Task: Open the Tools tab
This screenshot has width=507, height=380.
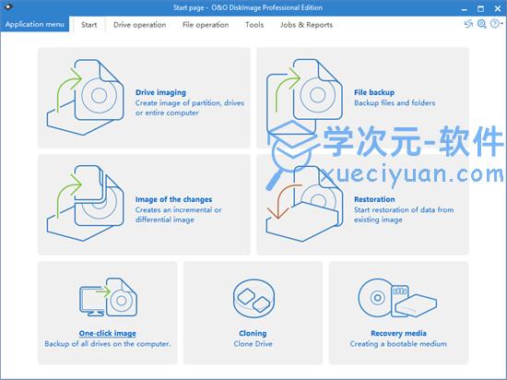Action: [254, 25]
